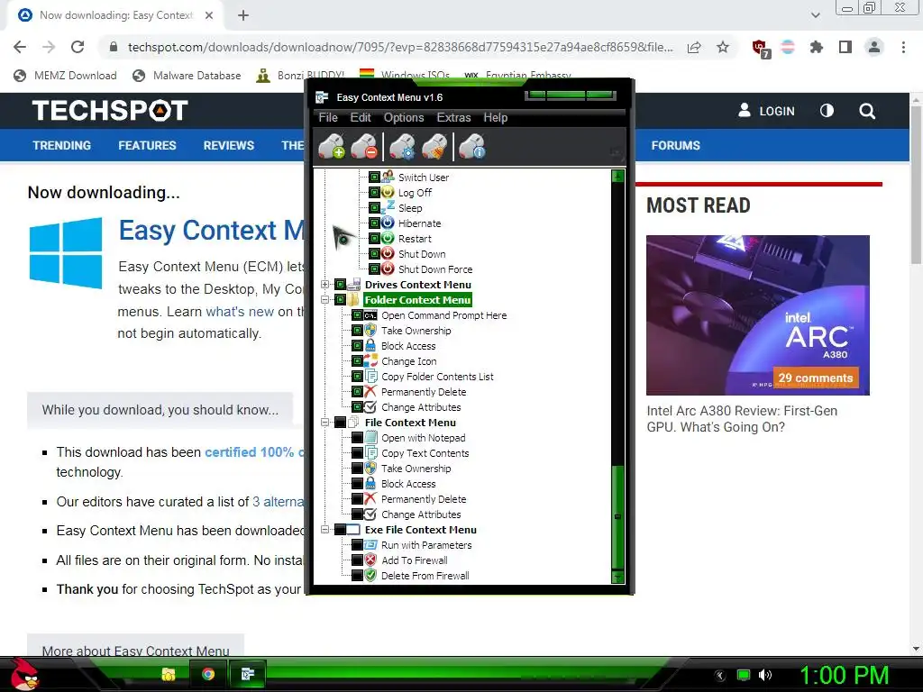Toggle TechSpot dark mode half-circle icon

pos(827,111)
